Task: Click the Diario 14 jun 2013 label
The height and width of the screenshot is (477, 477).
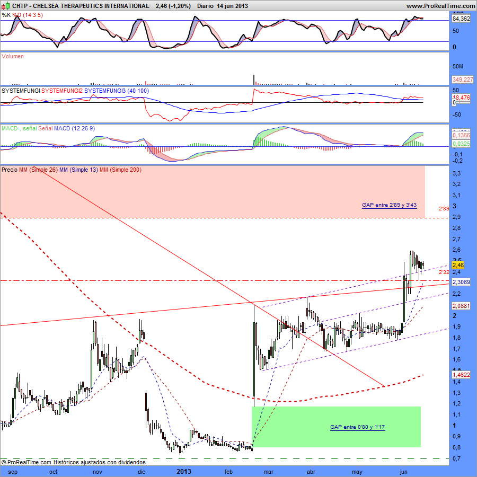Action: point(223,6)
